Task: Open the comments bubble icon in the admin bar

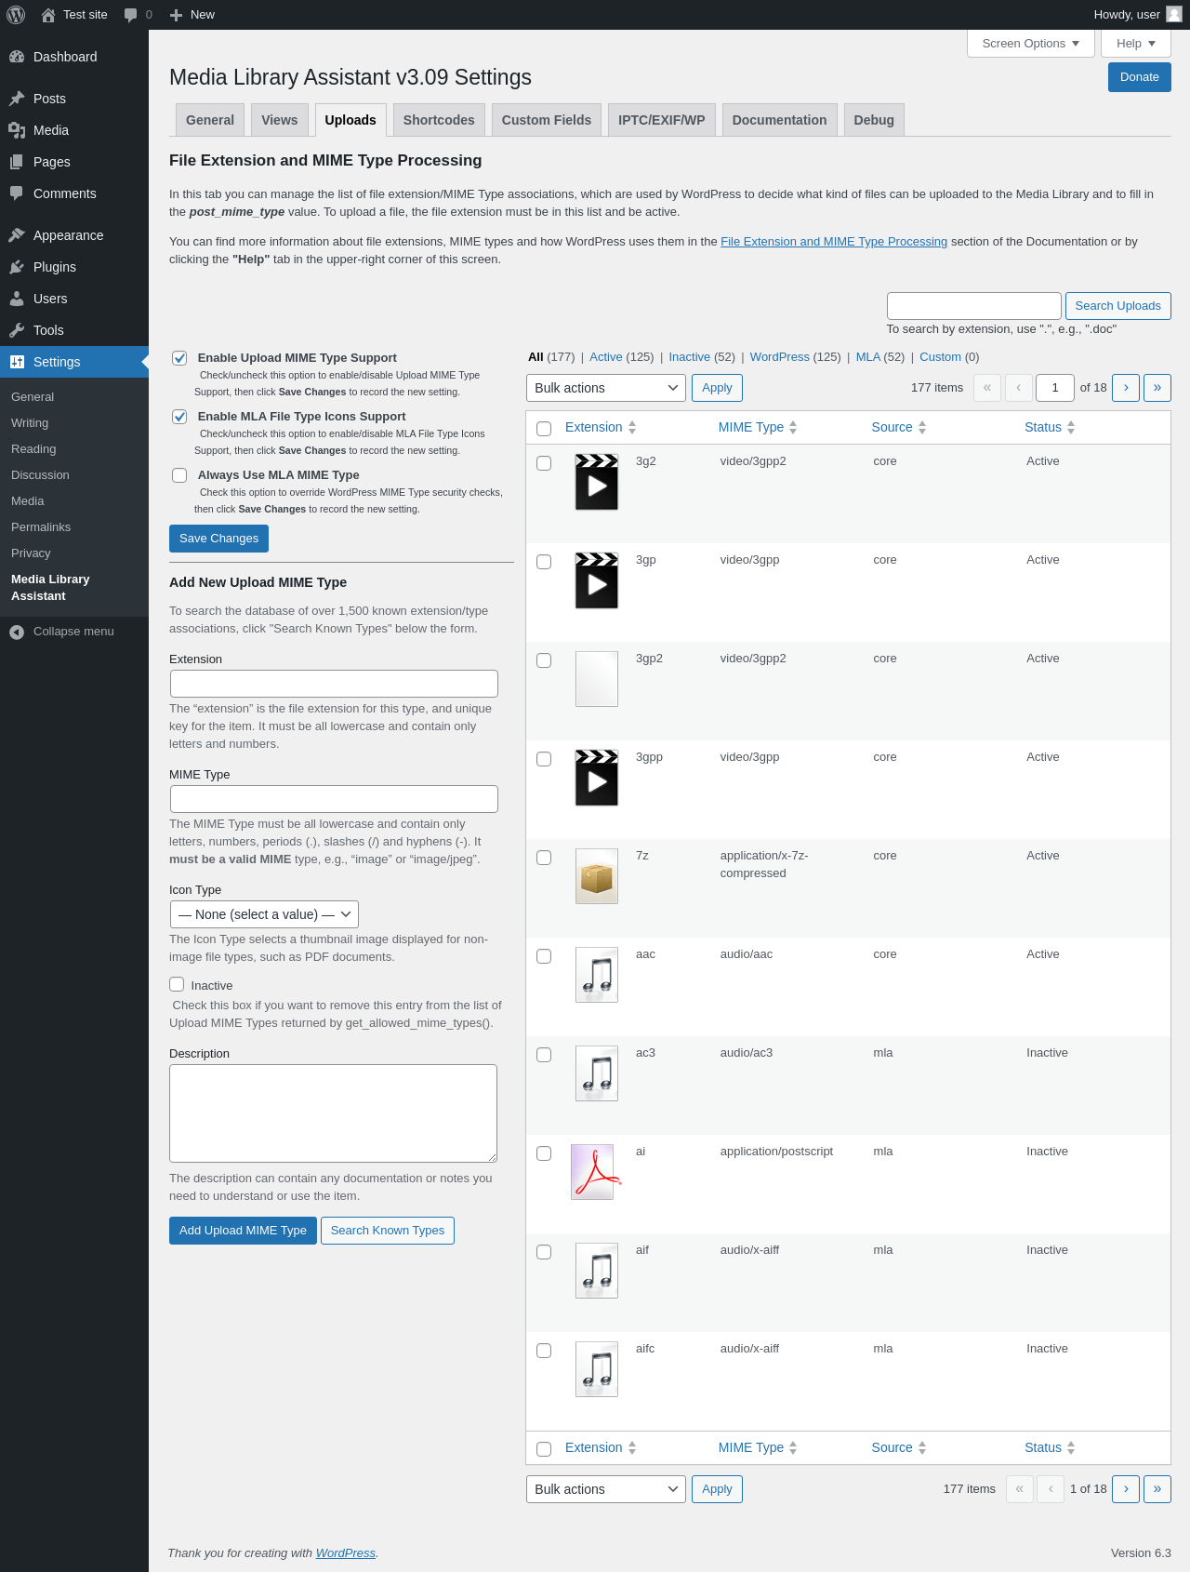Action: point(131,15)
